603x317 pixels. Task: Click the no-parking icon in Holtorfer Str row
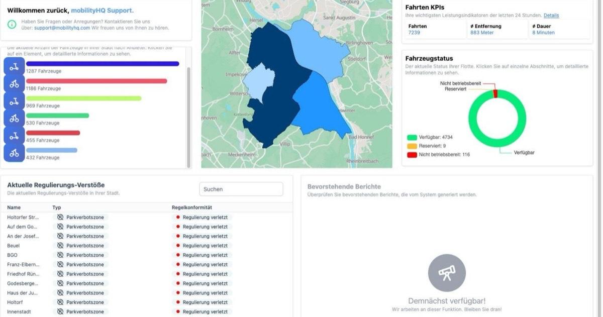tap(60, 217)
